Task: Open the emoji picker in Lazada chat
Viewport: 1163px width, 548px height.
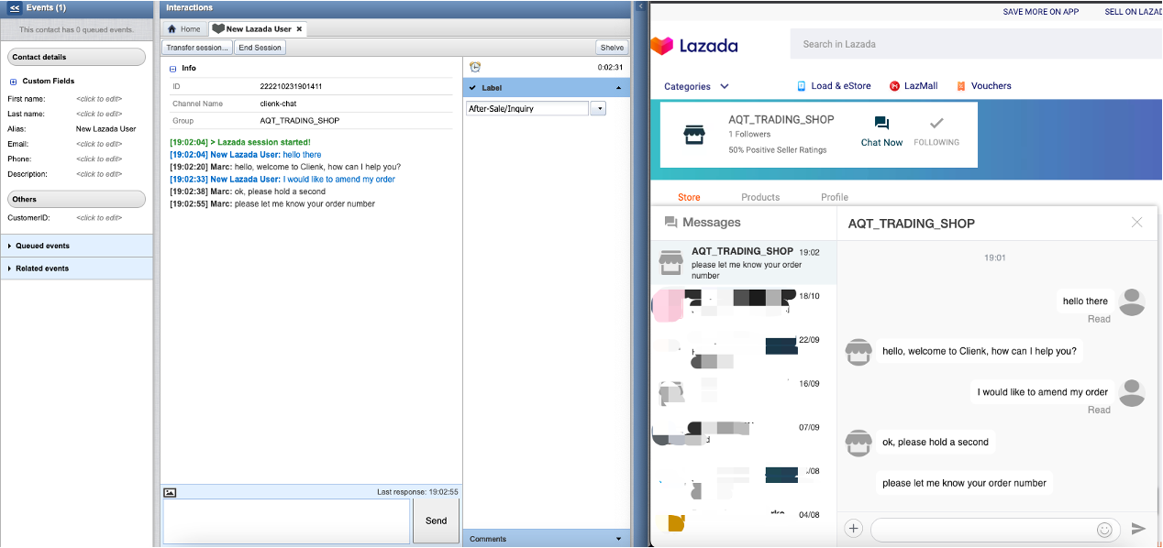Action: click(x=1104, y=529)
